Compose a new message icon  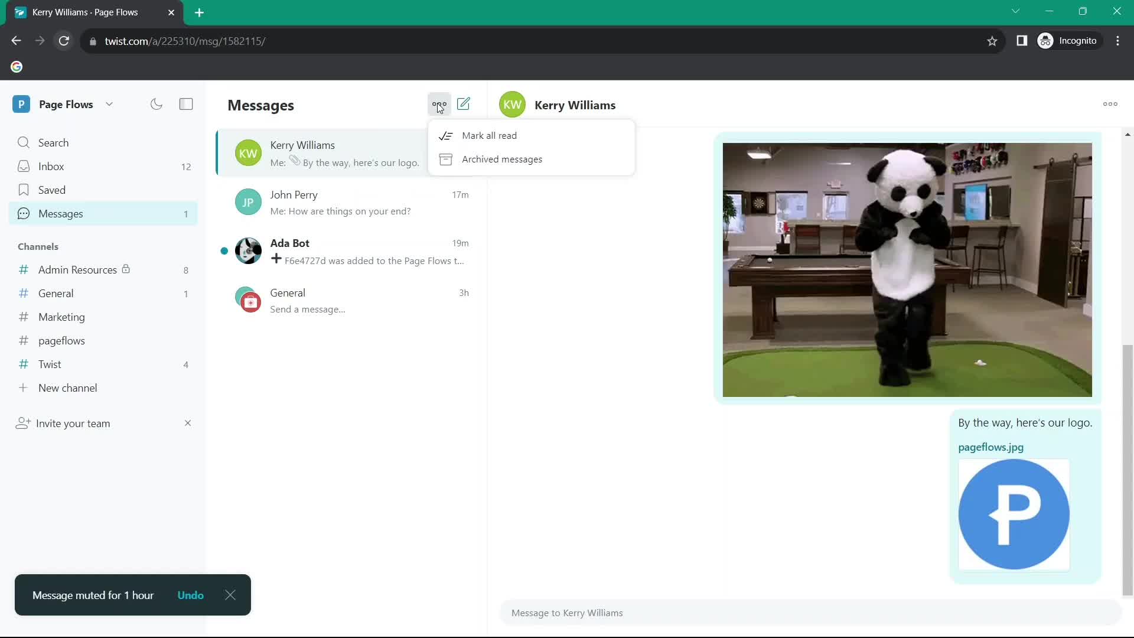(464, 104)
